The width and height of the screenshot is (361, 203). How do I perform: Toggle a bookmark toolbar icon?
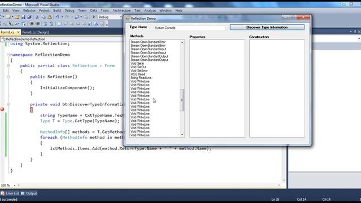pos(59,24)
